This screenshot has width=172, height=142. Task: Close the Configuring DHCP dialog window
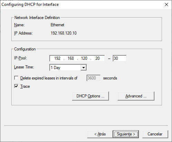coord(166,4)
